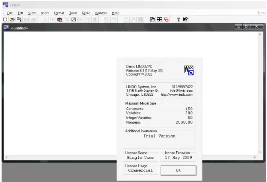The height and width of the screenshot is (182, 267).
Task: Open the Format menu
Action: [x=59, y=13]
